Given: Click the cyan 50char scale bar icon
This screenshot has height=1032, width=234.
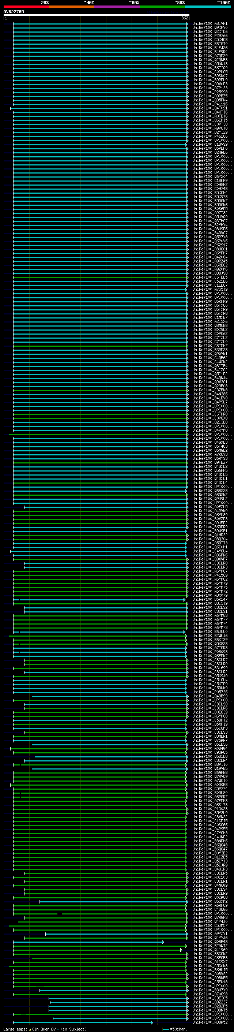Looking at the screenshot, I should tap(166, 1029).
